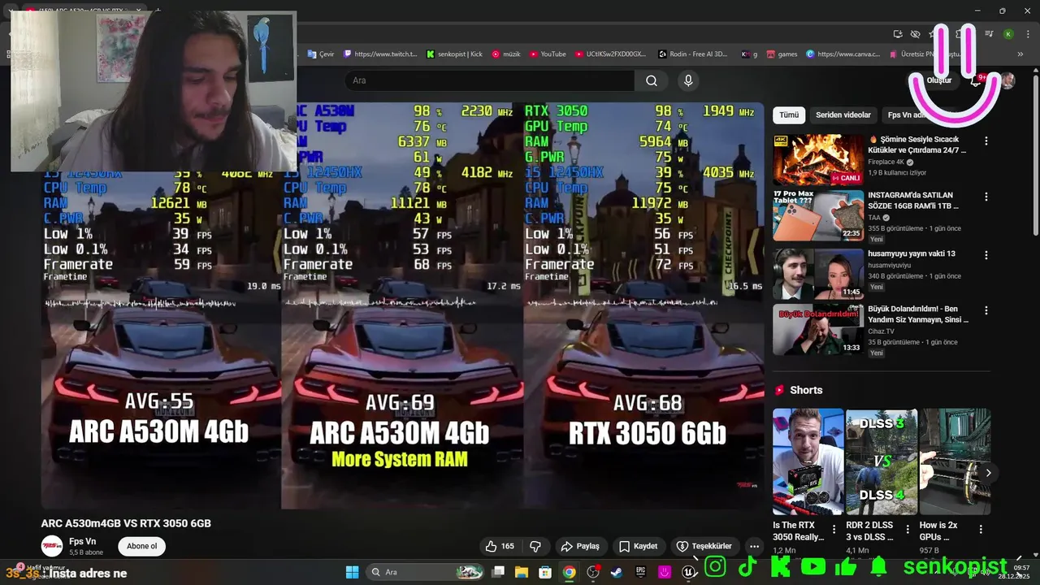Open Chrome media control playlist icon

[x=989, y=34]
